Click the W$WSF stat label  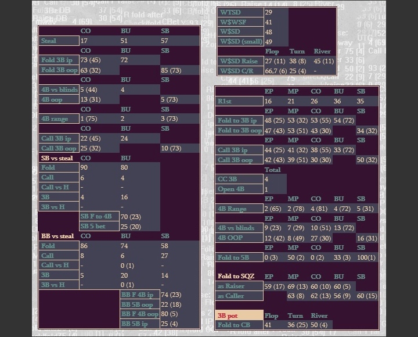pyautogui.click(x=240, y=22)
